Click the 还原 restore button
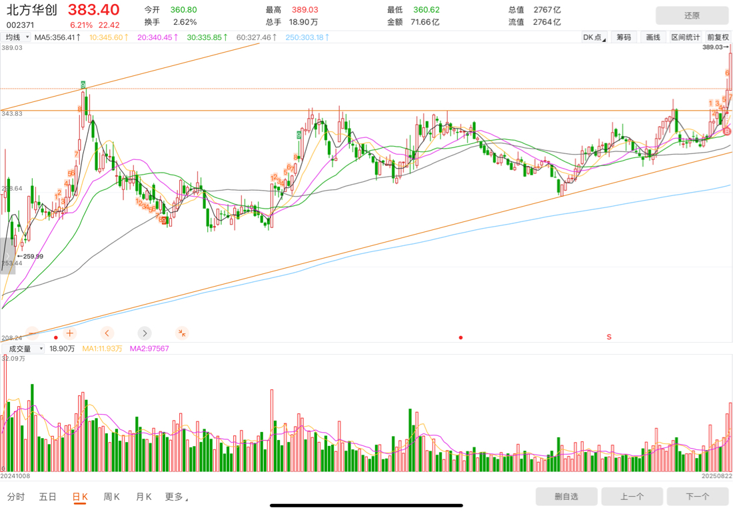This screenshot has height=512, width=733. pos(692,15)
